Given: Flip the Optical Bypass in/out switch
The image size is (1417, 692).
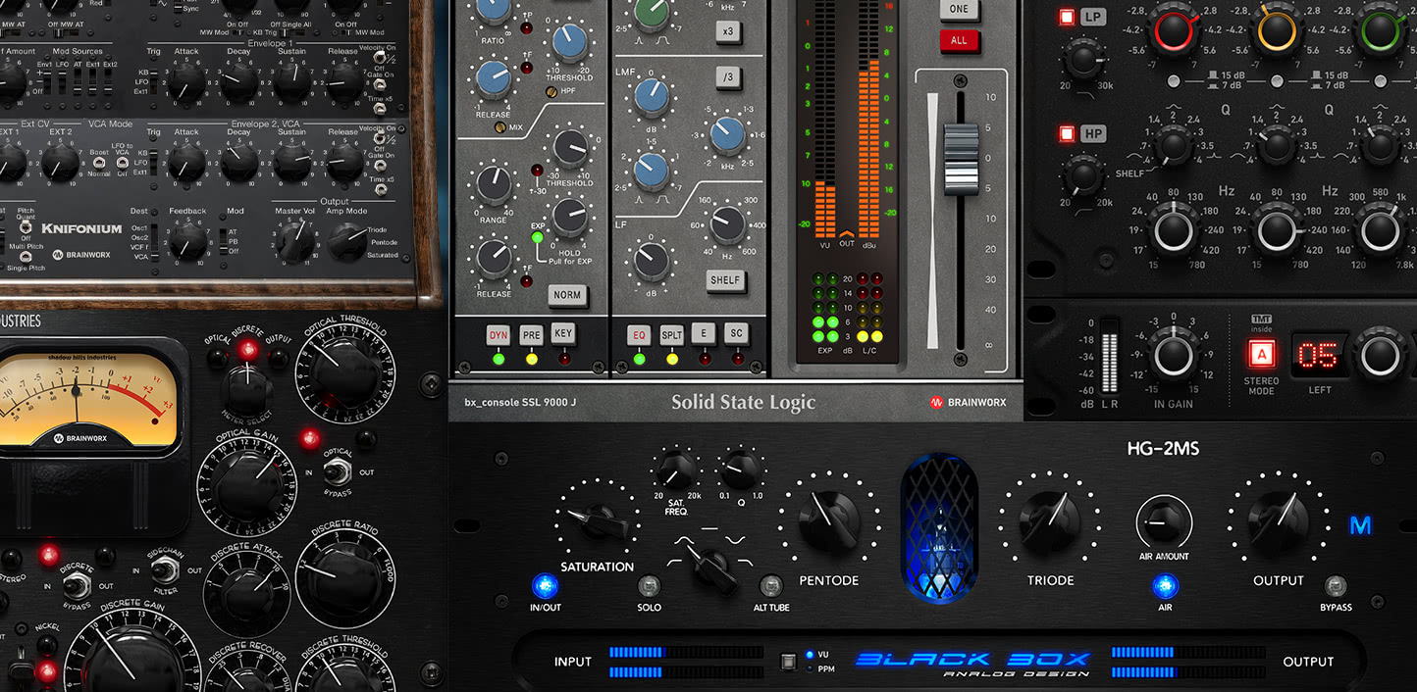Looking at the screenshot, I should point(339,471).
